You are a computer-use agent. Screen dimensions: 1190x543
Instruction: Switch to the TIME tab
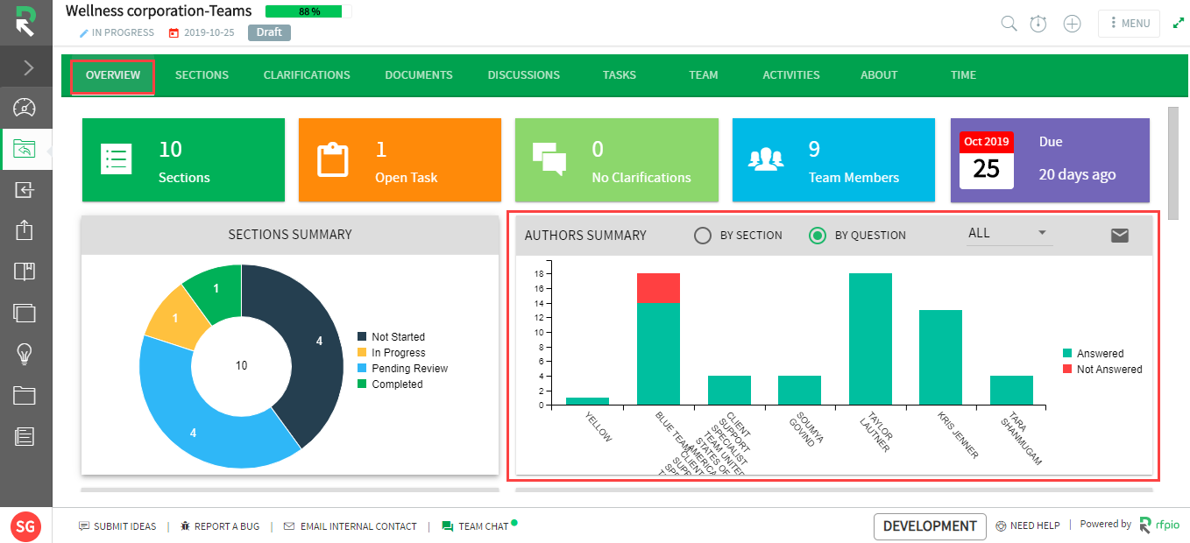[963, 75]
